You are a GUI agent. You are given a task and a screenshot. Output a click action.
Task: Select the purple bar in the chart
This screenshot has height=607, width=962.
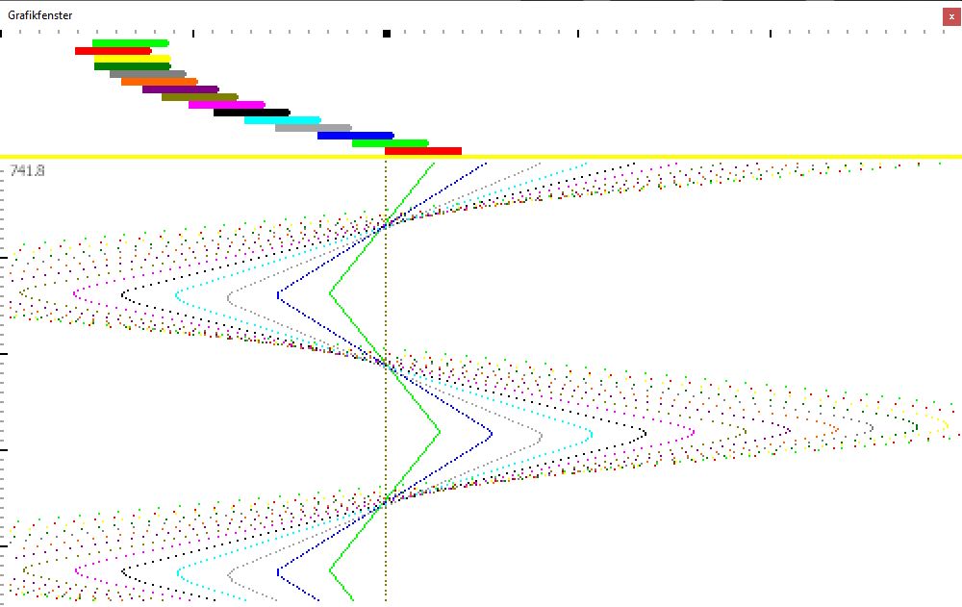(x=180, y=89)
